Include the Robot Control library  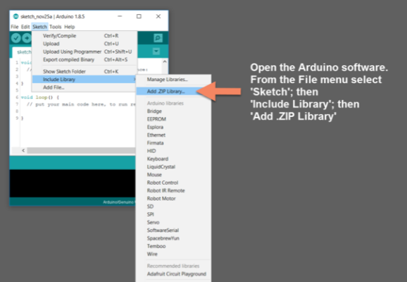[173, 183]
